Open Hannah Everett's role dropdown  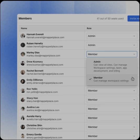click(x=112, y=36)
